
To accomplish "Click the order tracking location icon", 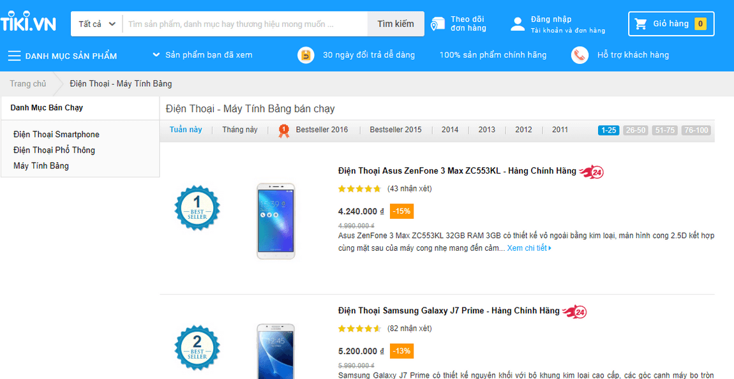I will [x=438, y=24].
